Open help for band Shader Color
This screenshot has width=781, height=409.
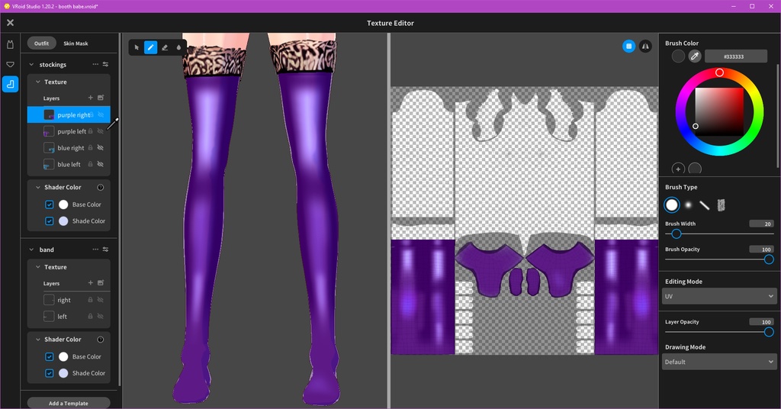100,340
